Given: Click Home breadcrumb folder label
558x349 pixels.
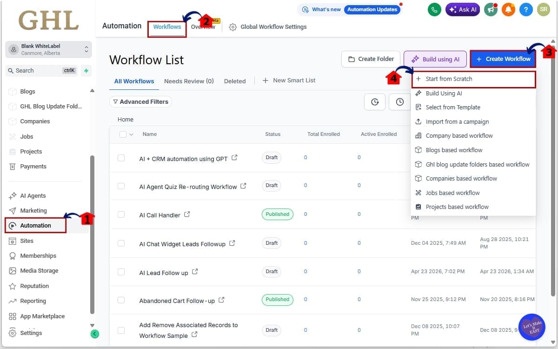Looking at the screenshot, I should [x=126, y=120].
